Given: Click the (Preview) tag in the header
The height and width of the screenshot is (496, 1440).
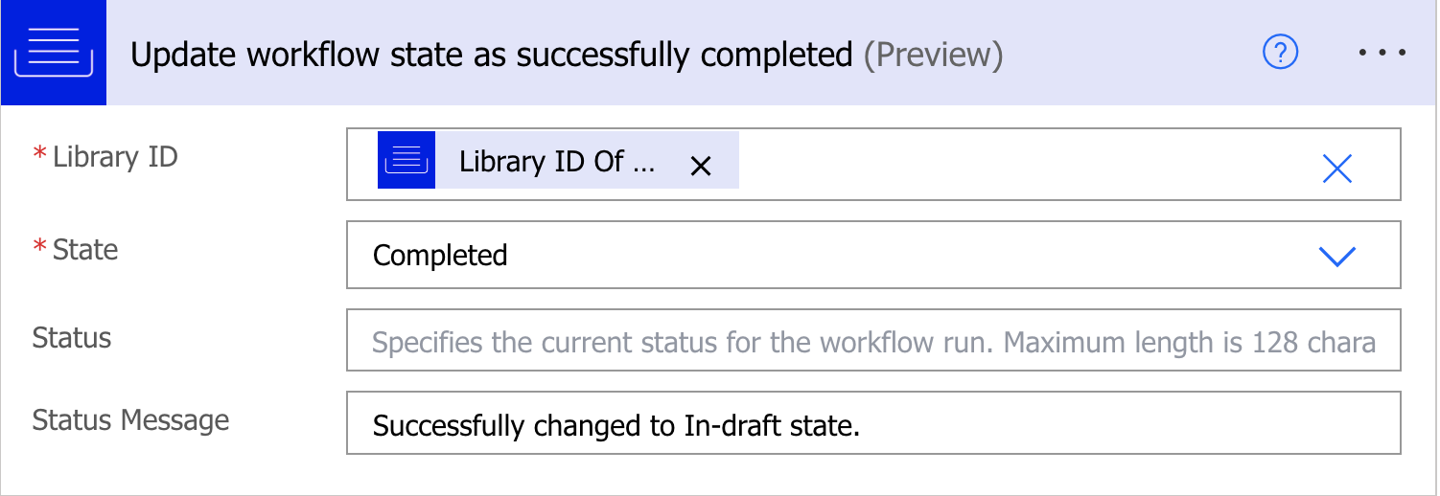Looking at the screenshot, I should 933,56.
